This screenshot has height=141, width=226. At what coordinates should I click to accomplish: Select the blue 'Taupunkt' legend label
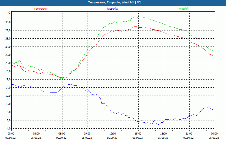click(112, 9)
